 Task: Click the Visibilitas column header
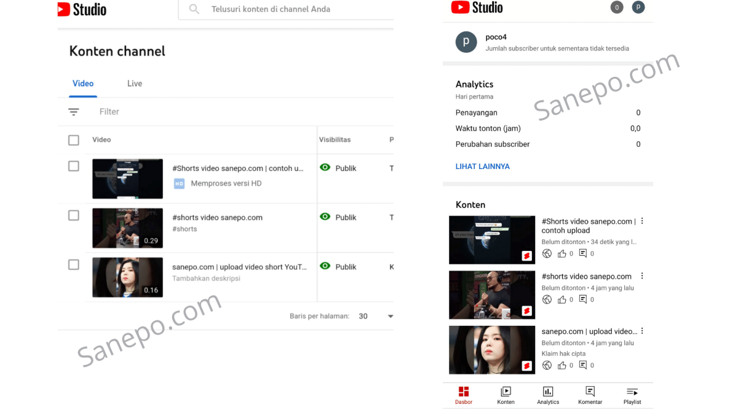335,140
